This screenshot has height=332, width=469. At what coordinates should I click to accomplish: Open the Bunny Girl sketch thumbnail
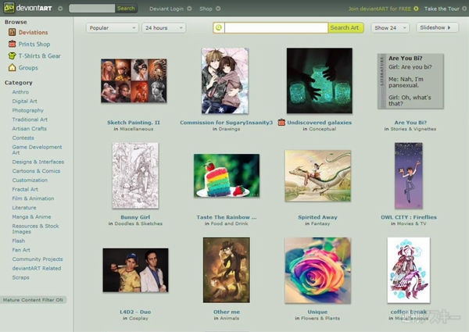click(x=135, y=176)
